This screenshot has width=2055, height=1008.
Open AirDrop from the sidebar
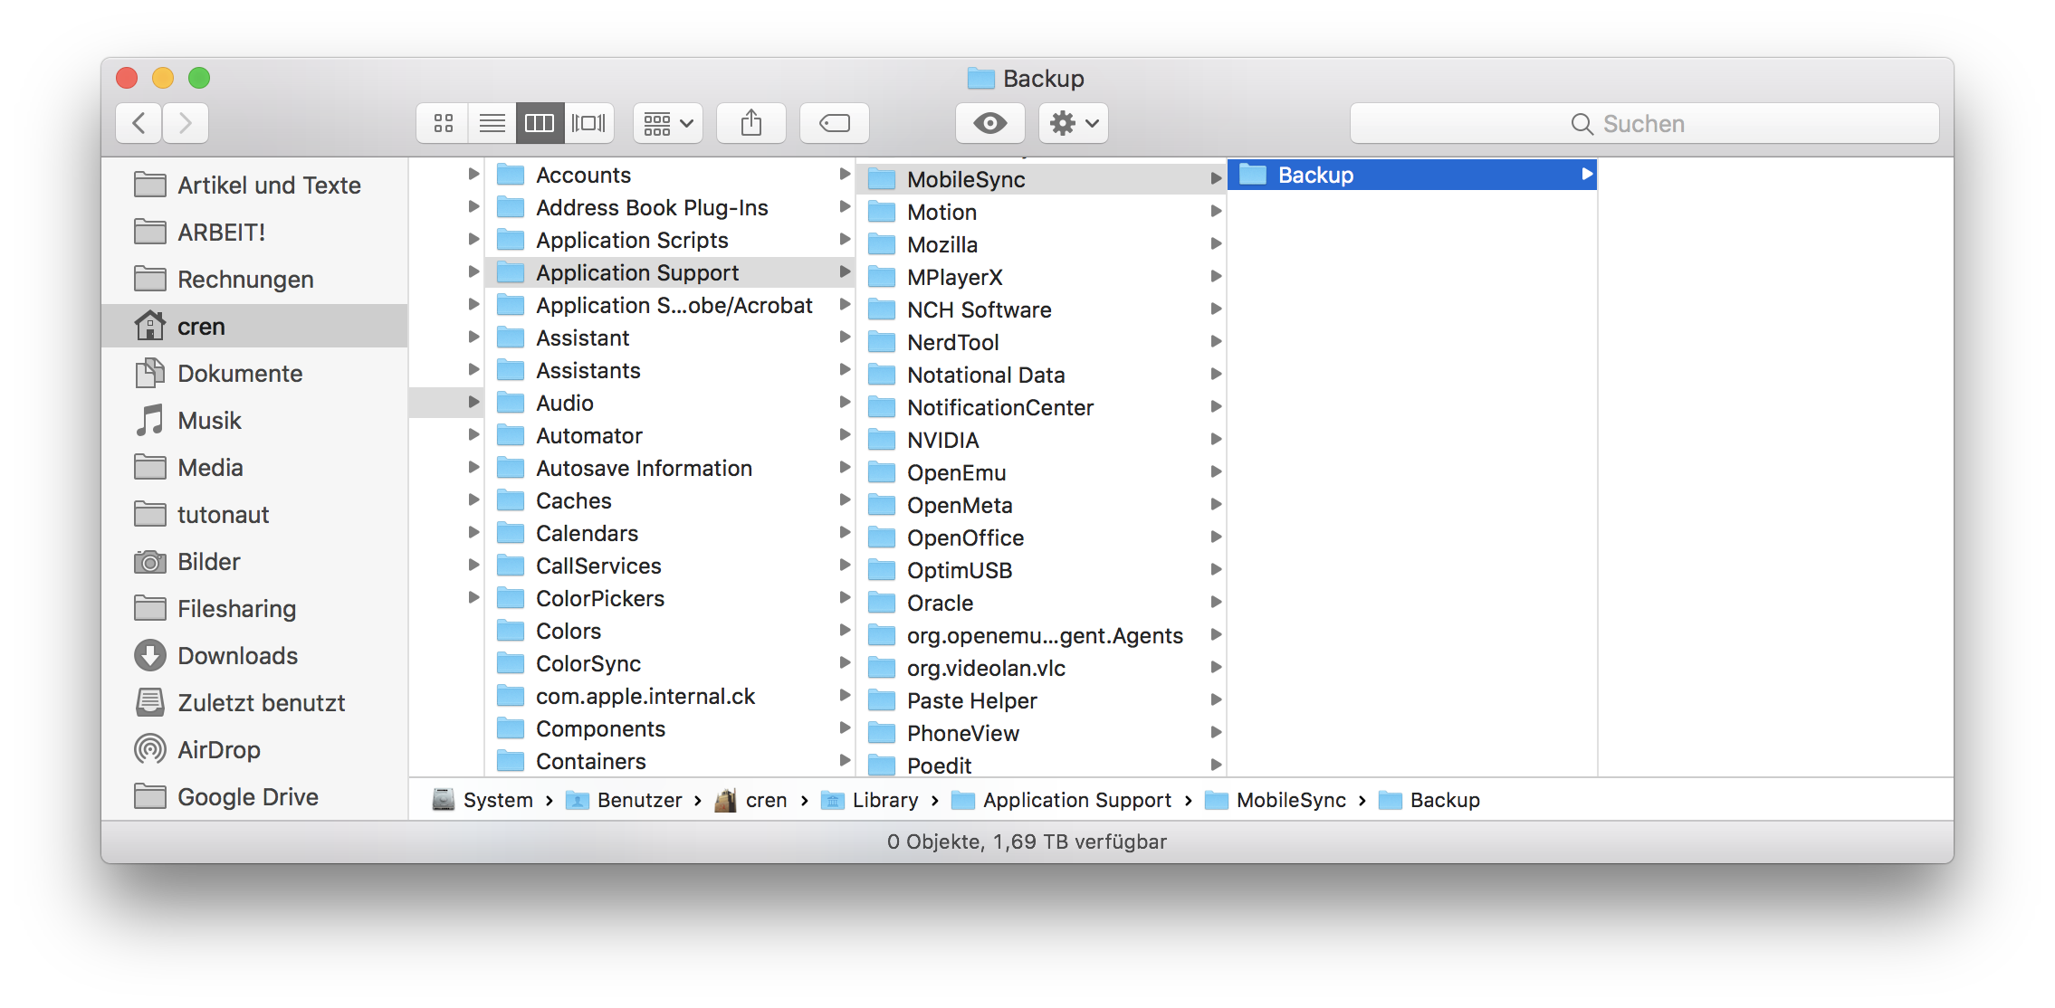(x=218, y=750)
